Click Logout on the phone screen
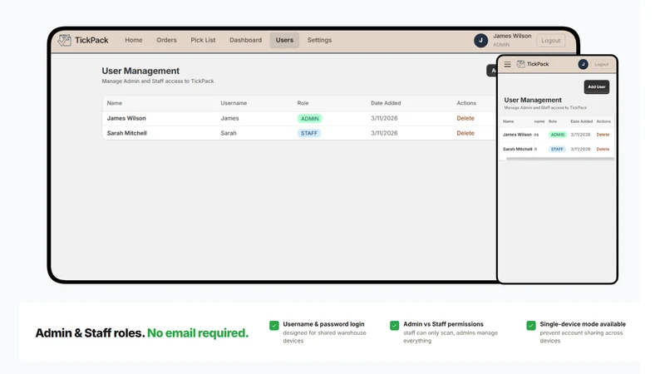The image size is (665, 374). click(x=601, y=65)
